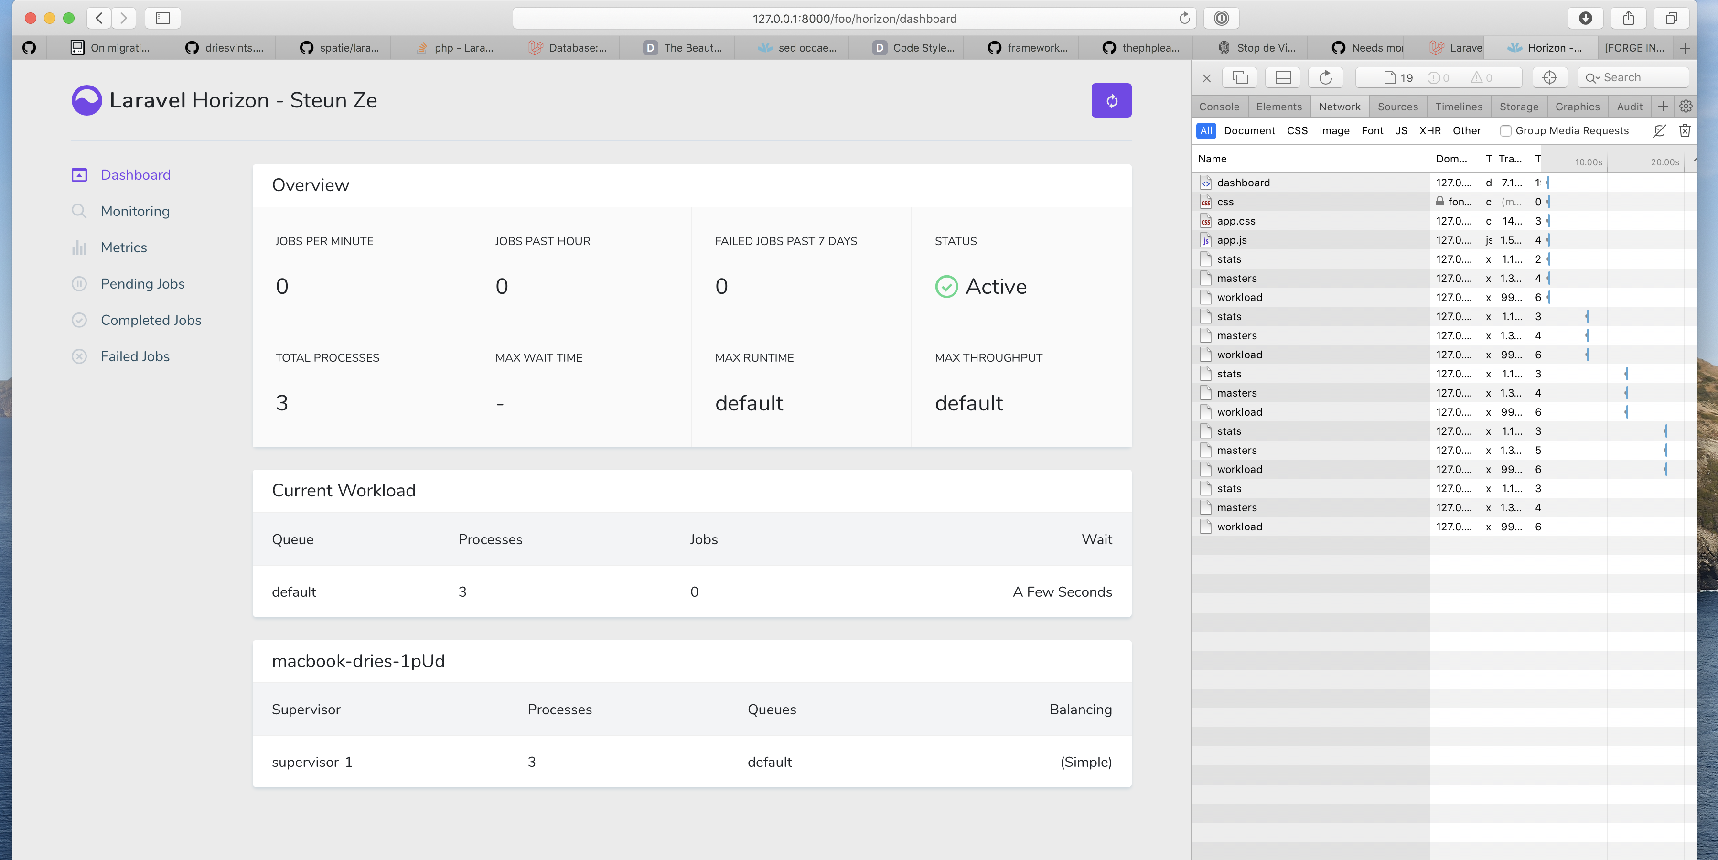This screenshot has width=1718, height=860.
Task: Open the Web Inspector settings gear
Action: pos(1686,106)
